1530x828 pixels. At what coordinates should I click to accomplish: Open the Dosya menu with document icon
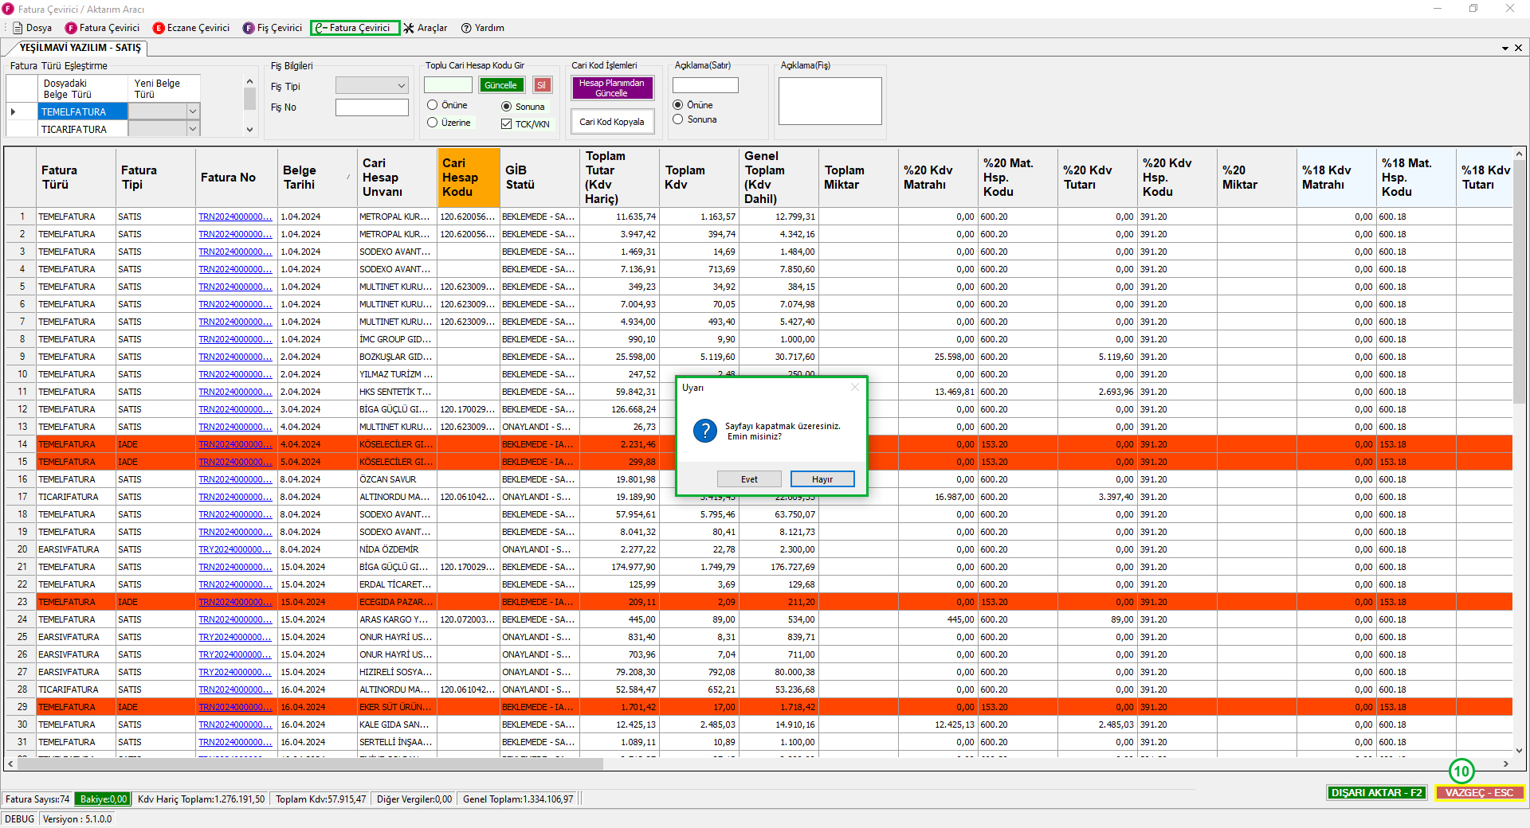32,28
